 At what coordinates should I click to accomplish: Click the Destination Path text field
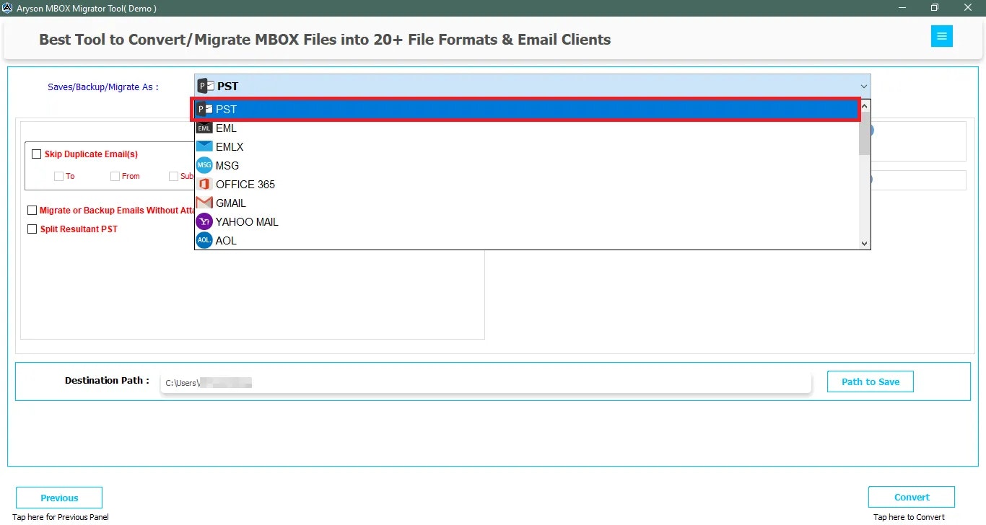(x=486, y=383)
